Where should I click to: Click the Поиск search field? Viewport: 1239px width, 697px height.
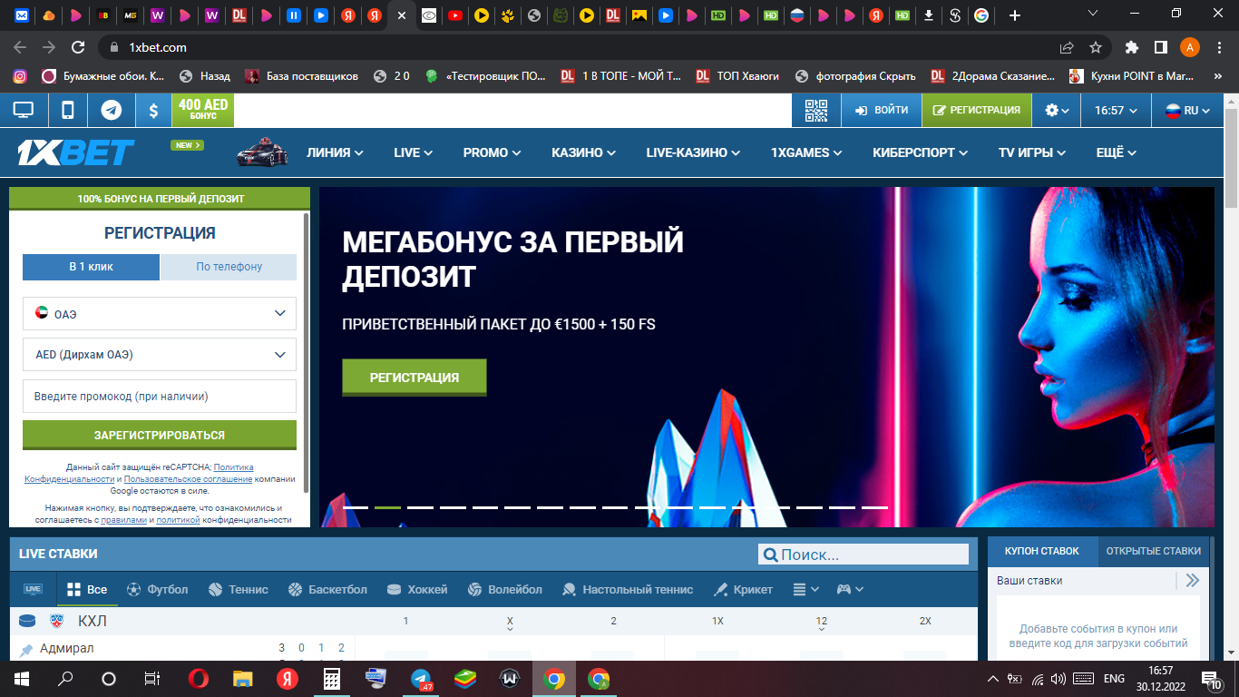coord(864,555)
